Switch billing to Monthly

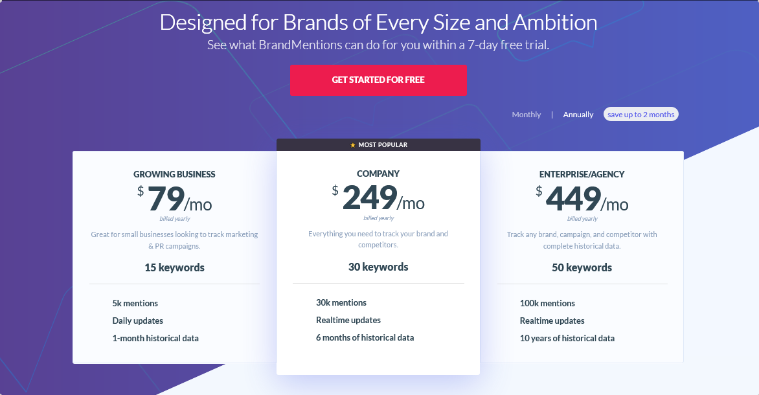[x=526, y=115]
